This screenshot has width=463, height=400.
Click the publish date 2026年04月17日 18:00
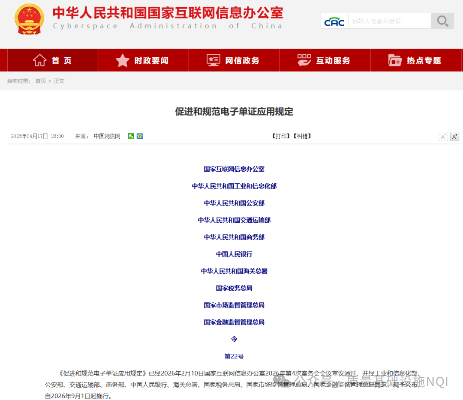click(x=37, y=136)
